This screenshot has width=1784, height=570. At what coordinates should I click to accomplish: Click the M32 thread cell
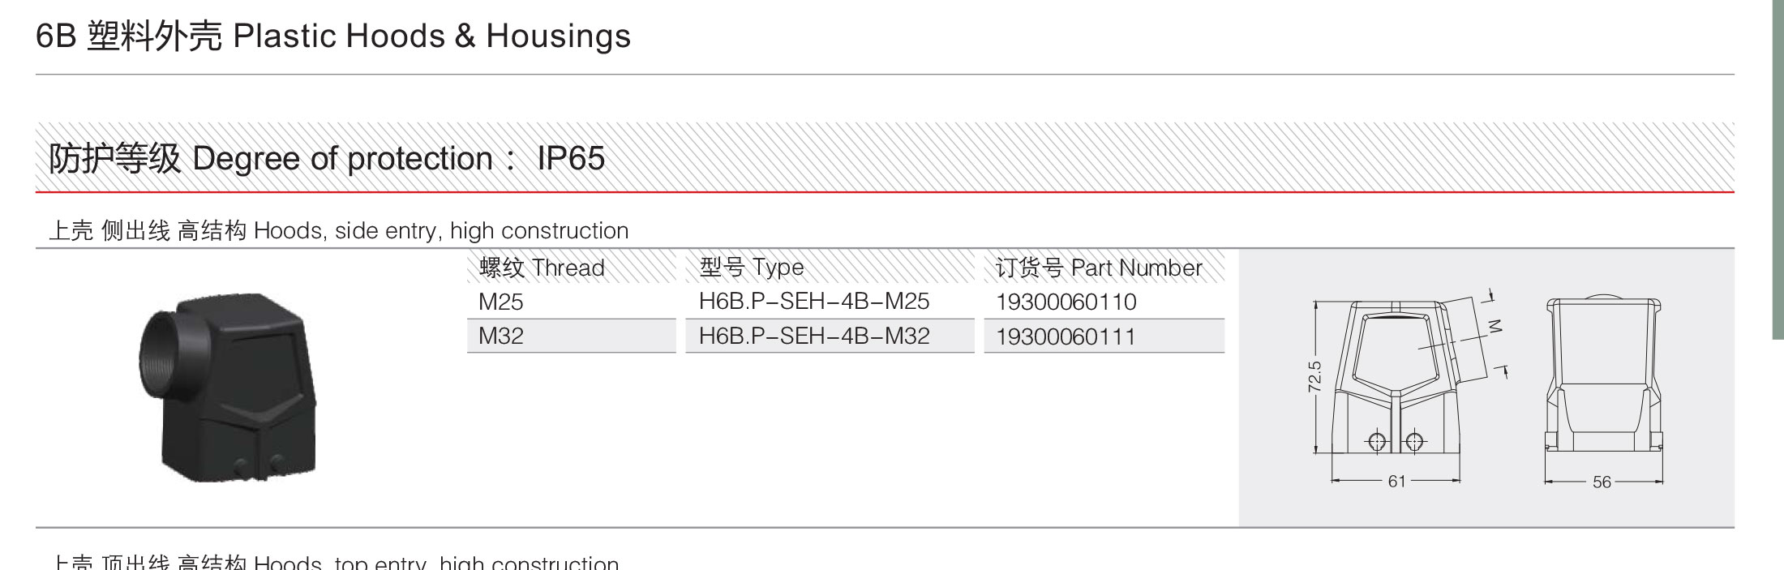pyautogui.click(x=571, y=336)
